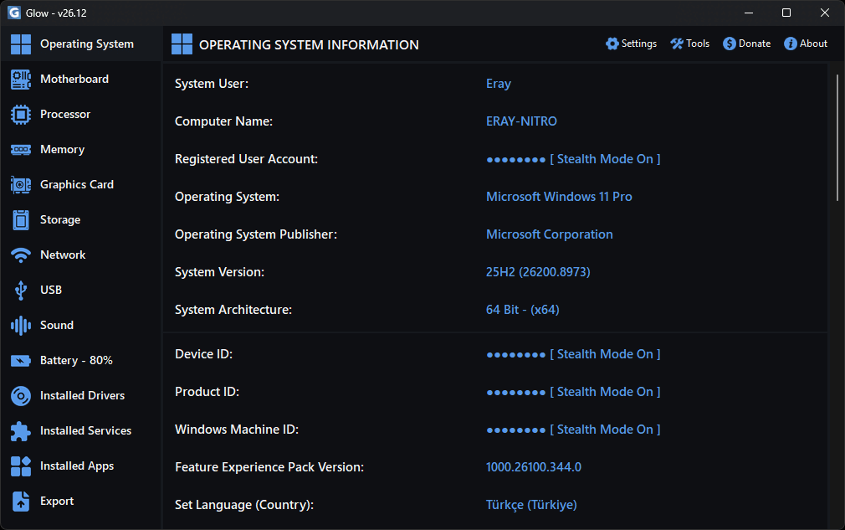The image size is (845, 530).
Task: Click the Eray system user value
Action: [499, 84]
